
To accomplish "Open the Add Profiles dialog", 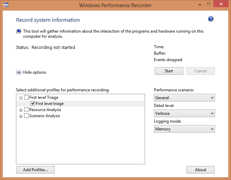I will click(35, 170).
